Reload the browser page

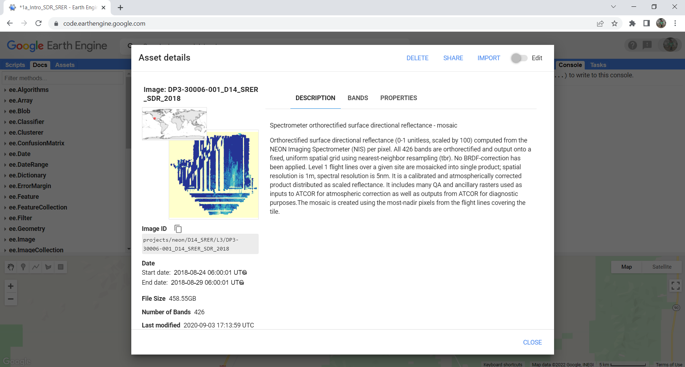coord(39,23)
